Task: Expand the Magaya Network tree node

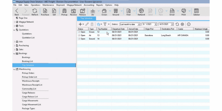Action: [x=14, y=22]
